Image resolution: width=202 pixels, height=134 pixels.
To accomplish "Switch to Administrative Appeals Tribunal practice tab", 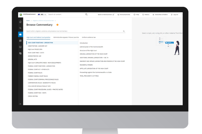I will [66, 37].
